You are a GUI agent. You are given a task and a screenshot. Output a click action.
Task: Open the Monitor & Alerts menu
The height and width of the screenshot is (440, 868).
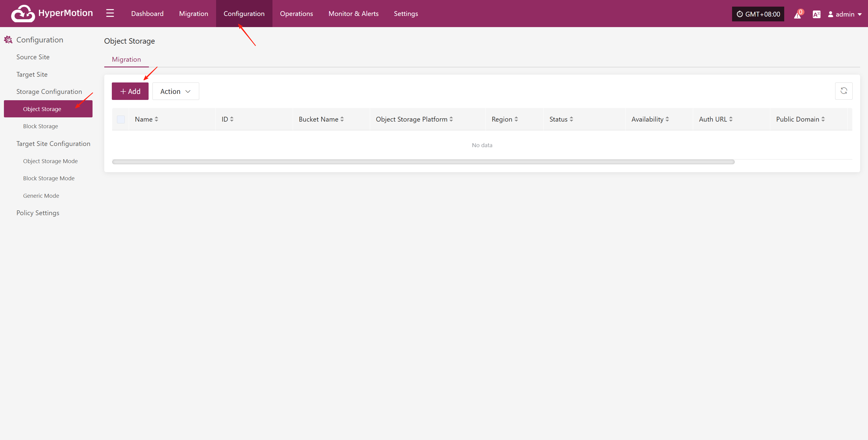point(354,14)
